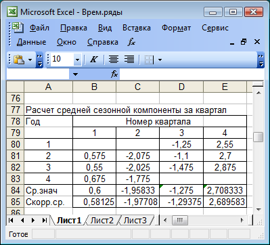Image resolution: width=270 pixels, height=245 pixels.
Task: Switch to the Лист3 sheet tab
Action: coord(135,221)
